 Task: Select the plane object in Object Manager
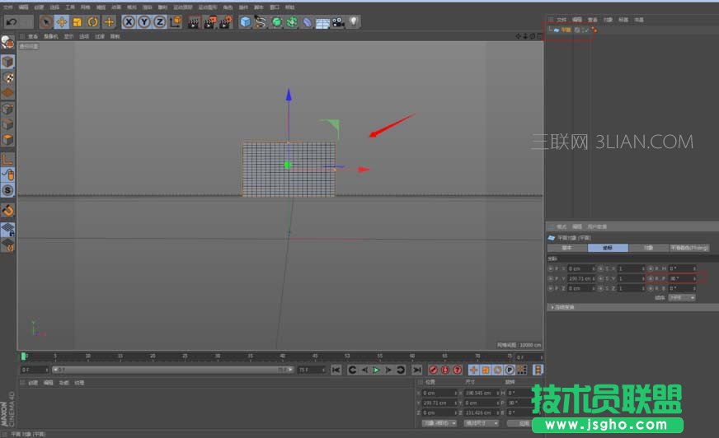click(566, 30)
